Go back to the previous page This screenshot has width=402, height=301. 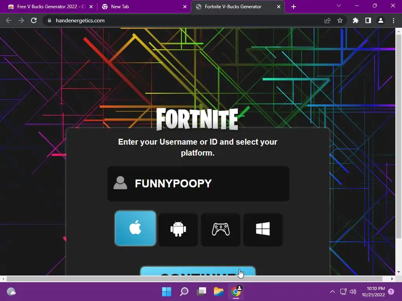pyautogui.click(x=9, y=20)
